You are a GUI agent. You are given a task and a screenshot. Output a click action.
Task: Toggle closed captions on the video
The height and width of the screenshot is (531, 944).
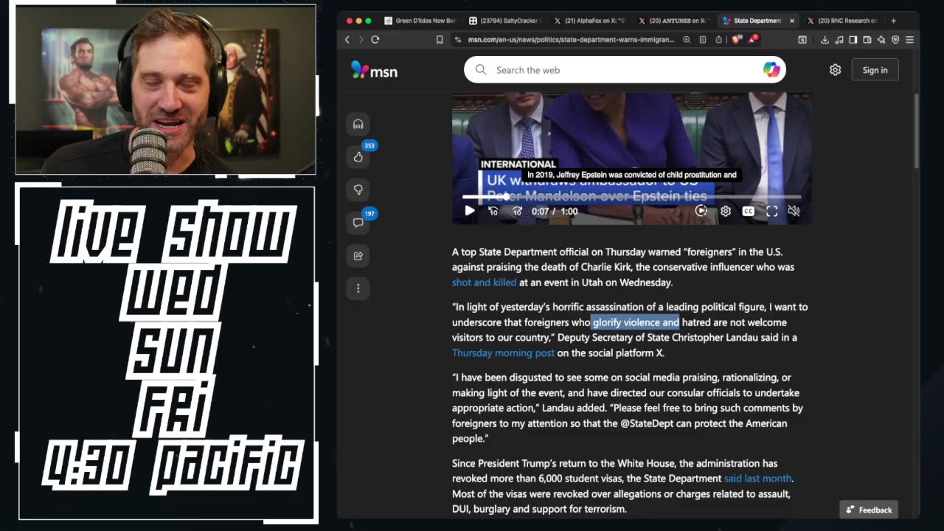(748, 211)
